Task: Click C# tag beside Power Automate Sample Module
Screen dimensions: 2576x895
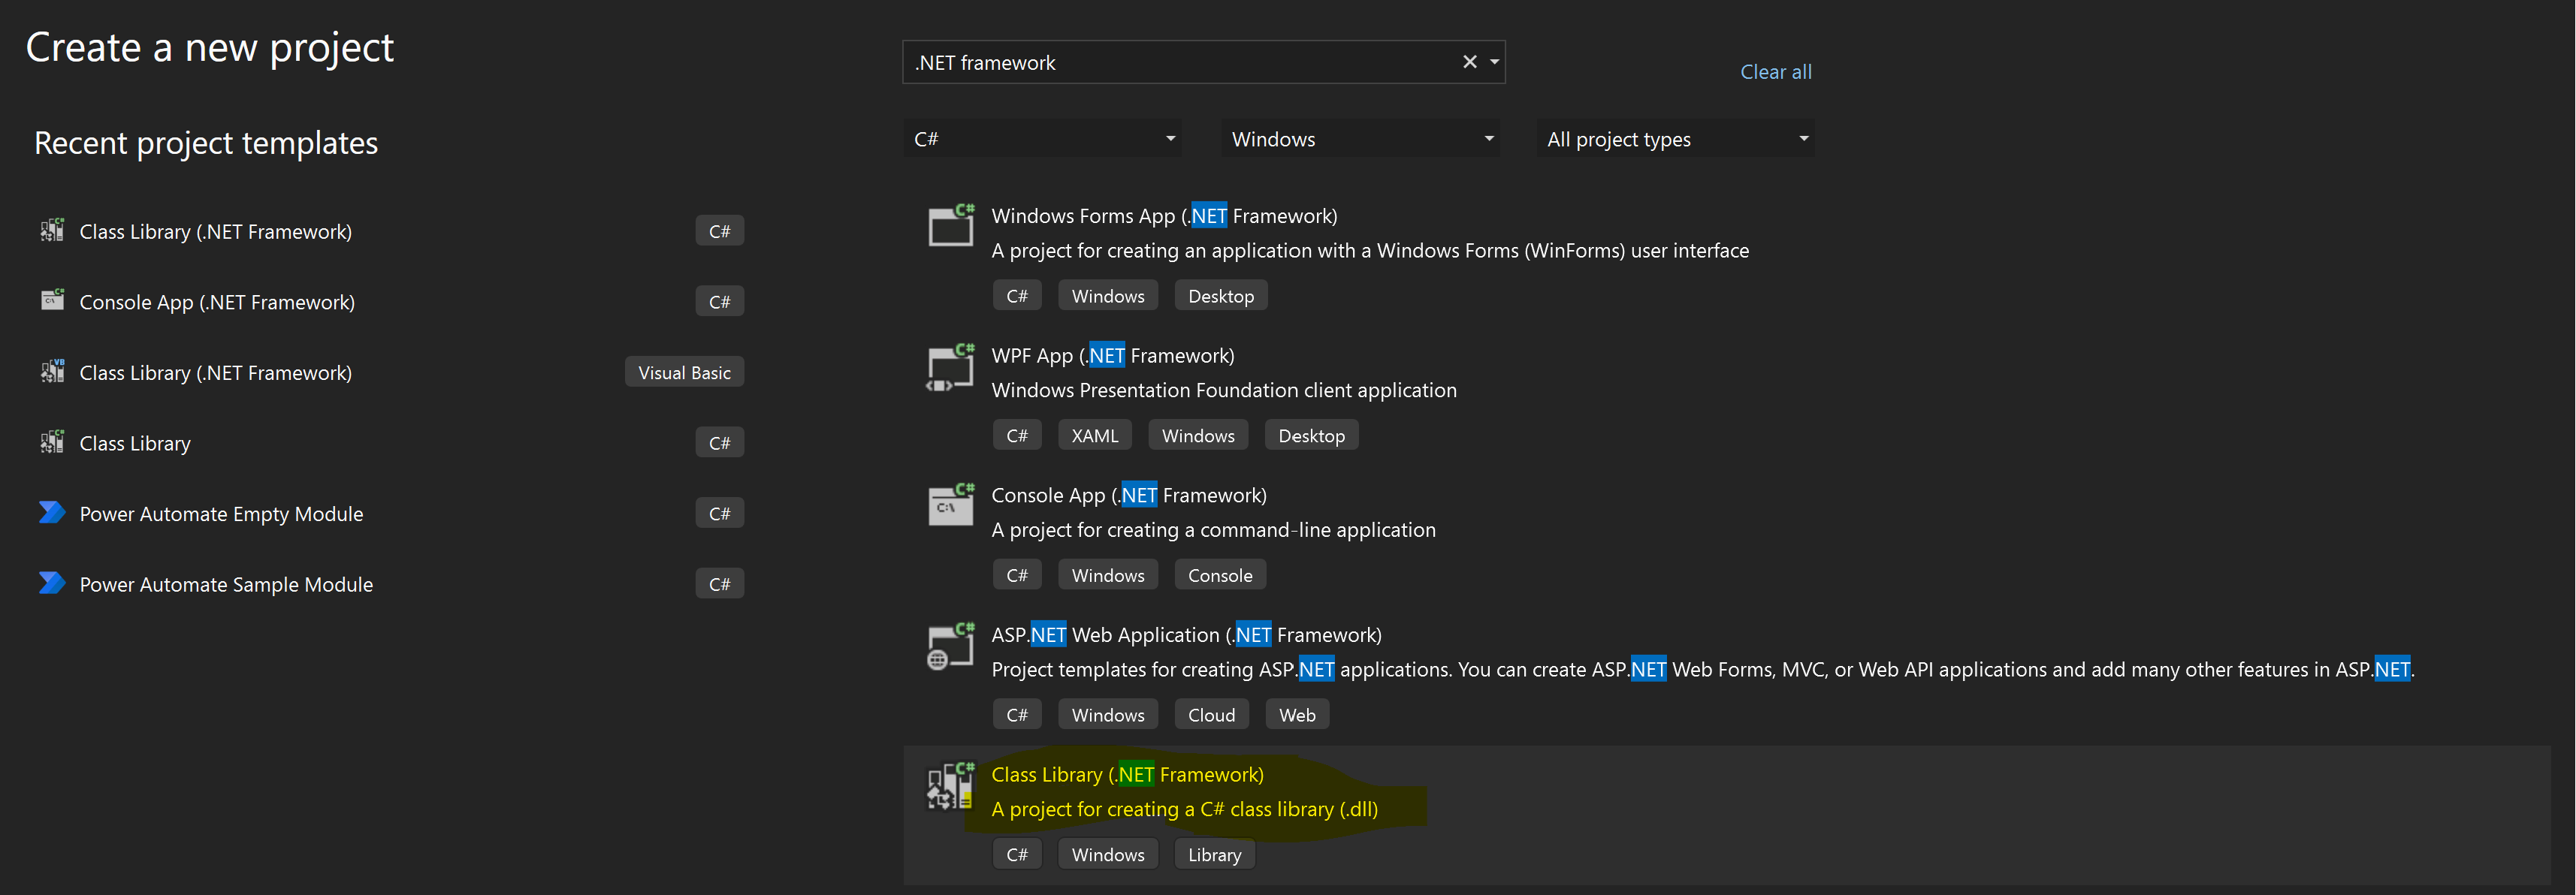Action: [719, 584]
